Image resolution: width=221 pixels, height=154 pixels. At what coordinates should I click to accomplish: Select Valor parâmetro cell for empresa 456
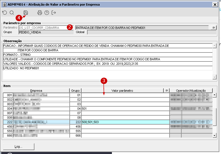click(x=125, y=127)
